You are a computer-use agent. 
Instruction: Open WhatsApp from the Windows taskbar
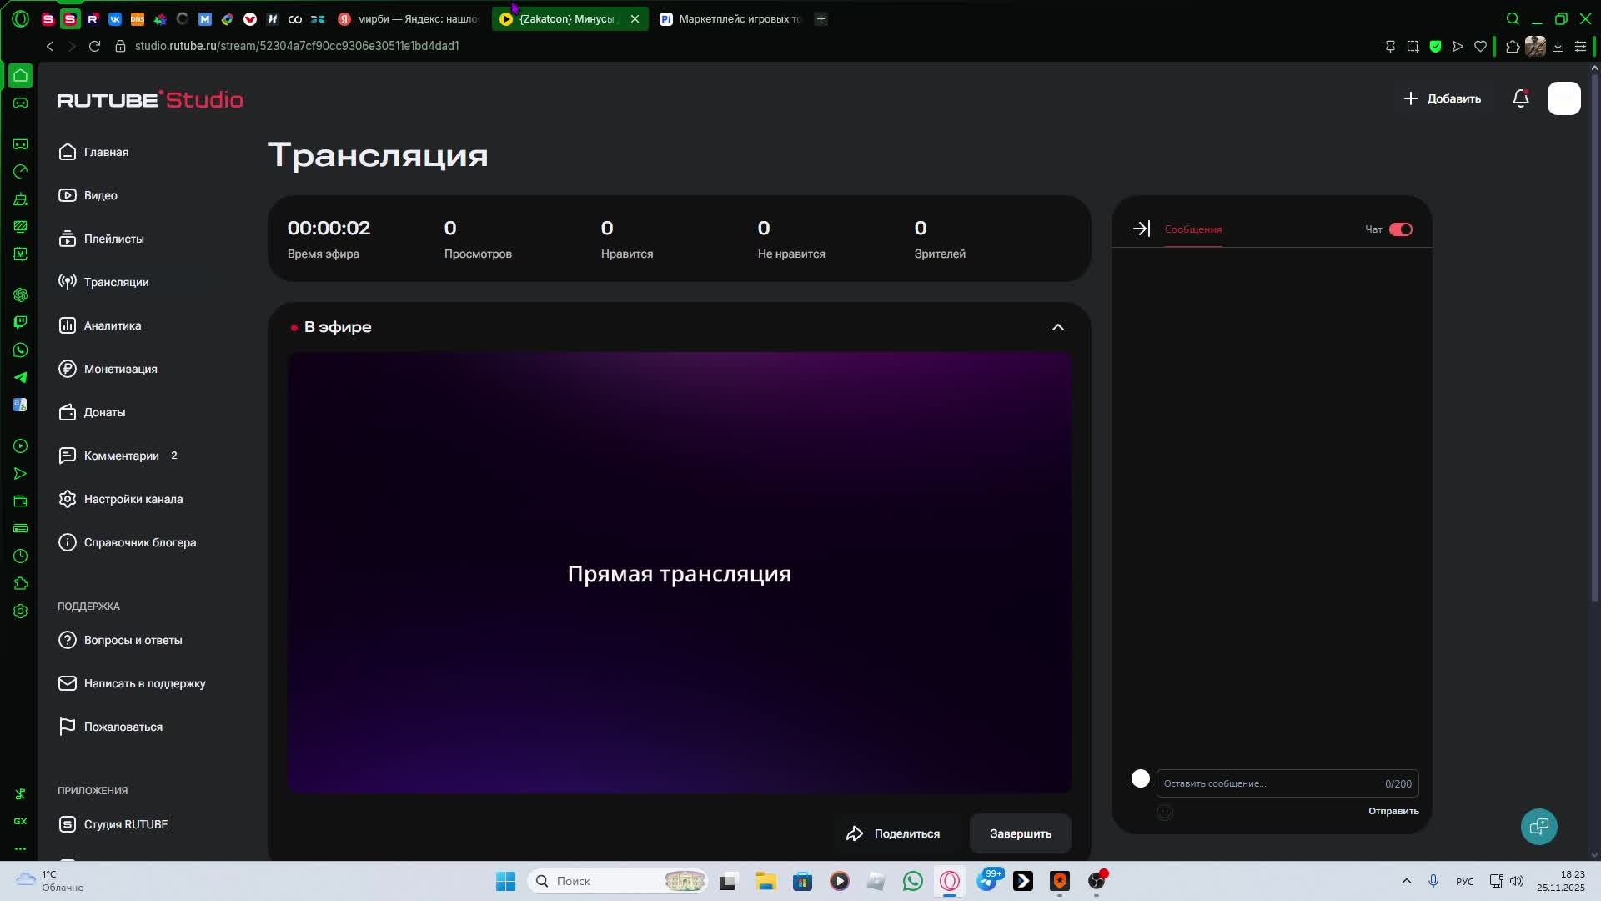912,881
